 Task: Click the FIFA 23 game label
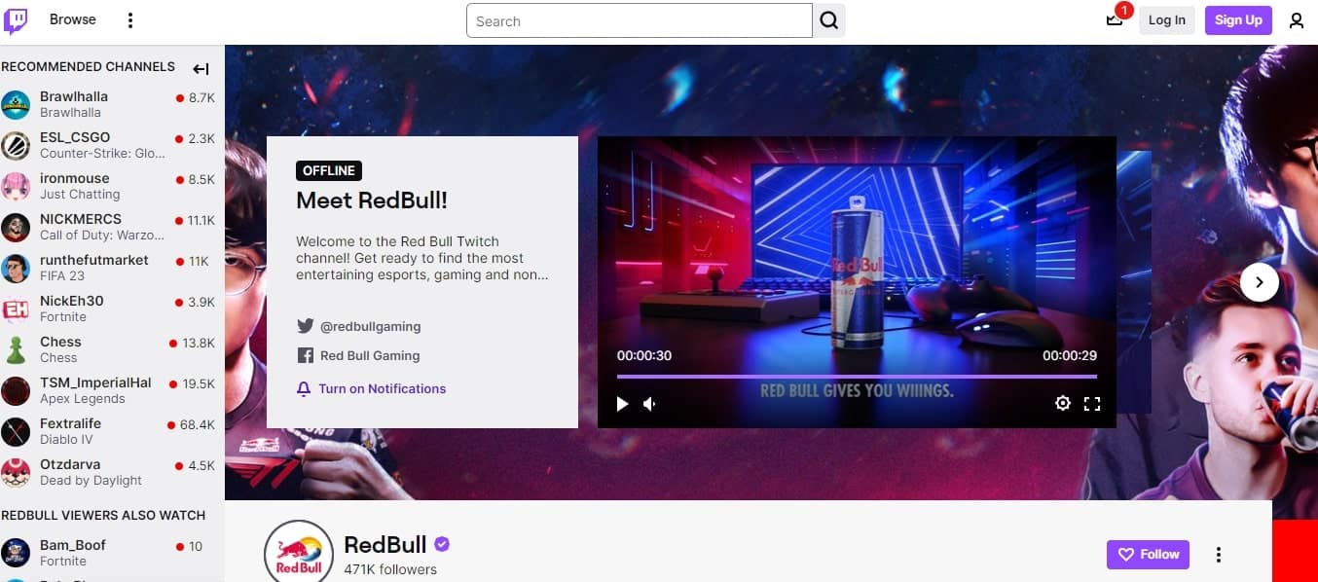62,276
